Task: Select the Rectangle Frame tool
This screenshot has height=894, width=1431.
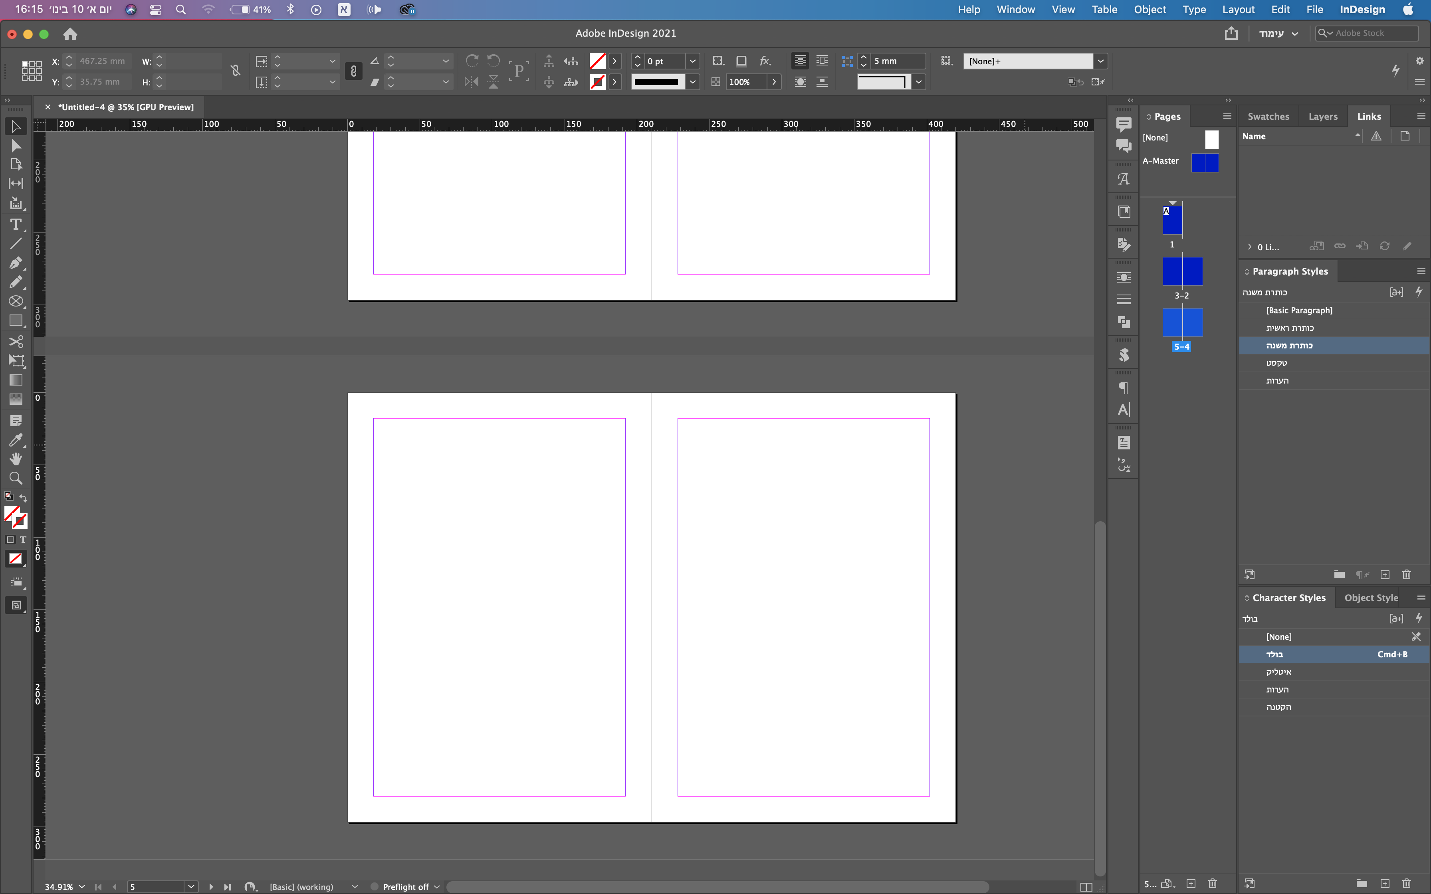Action: point(16,302)
